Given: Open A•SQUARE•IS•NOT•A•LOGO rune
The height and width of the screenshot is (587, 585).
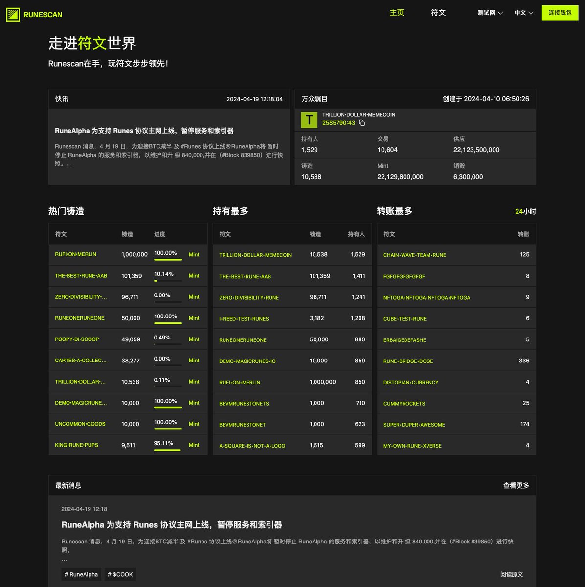Looking at the screenshot, I should pos(252,446).
